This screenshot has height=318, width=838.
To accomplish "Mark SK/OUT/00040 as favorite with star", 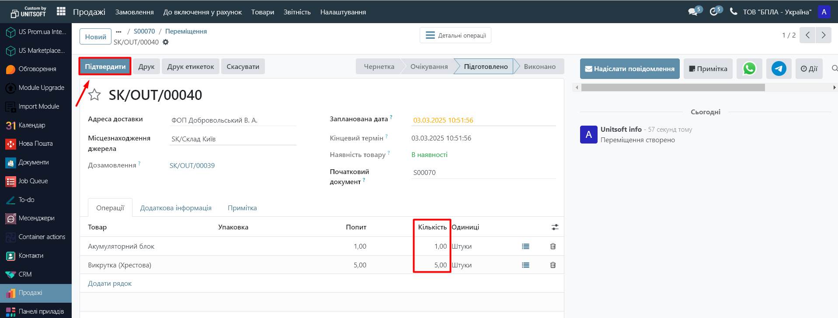I will click(x=94, y=95).
